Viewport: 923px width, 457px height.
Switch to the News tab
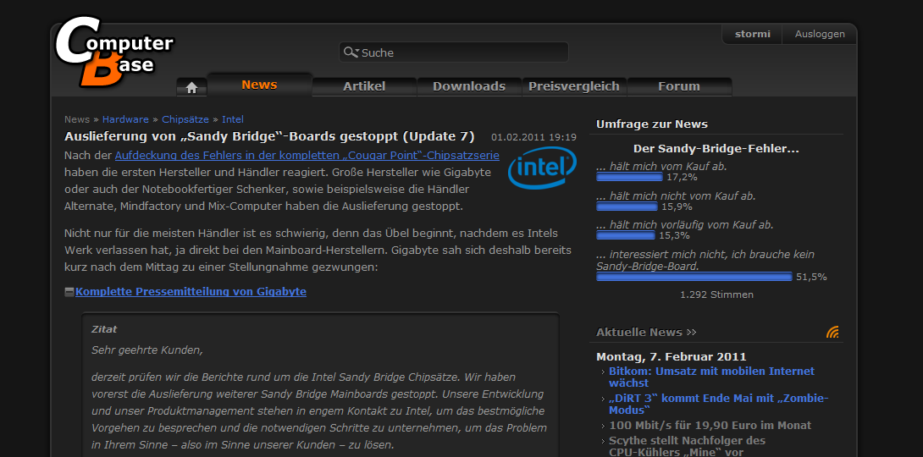[x=259, y=85]
